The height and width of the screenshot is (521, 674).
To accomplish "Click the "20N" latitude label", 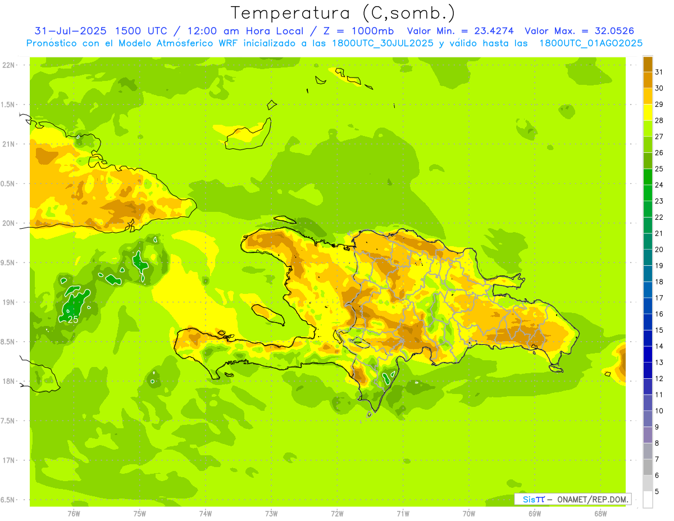I will coord(8,223).
